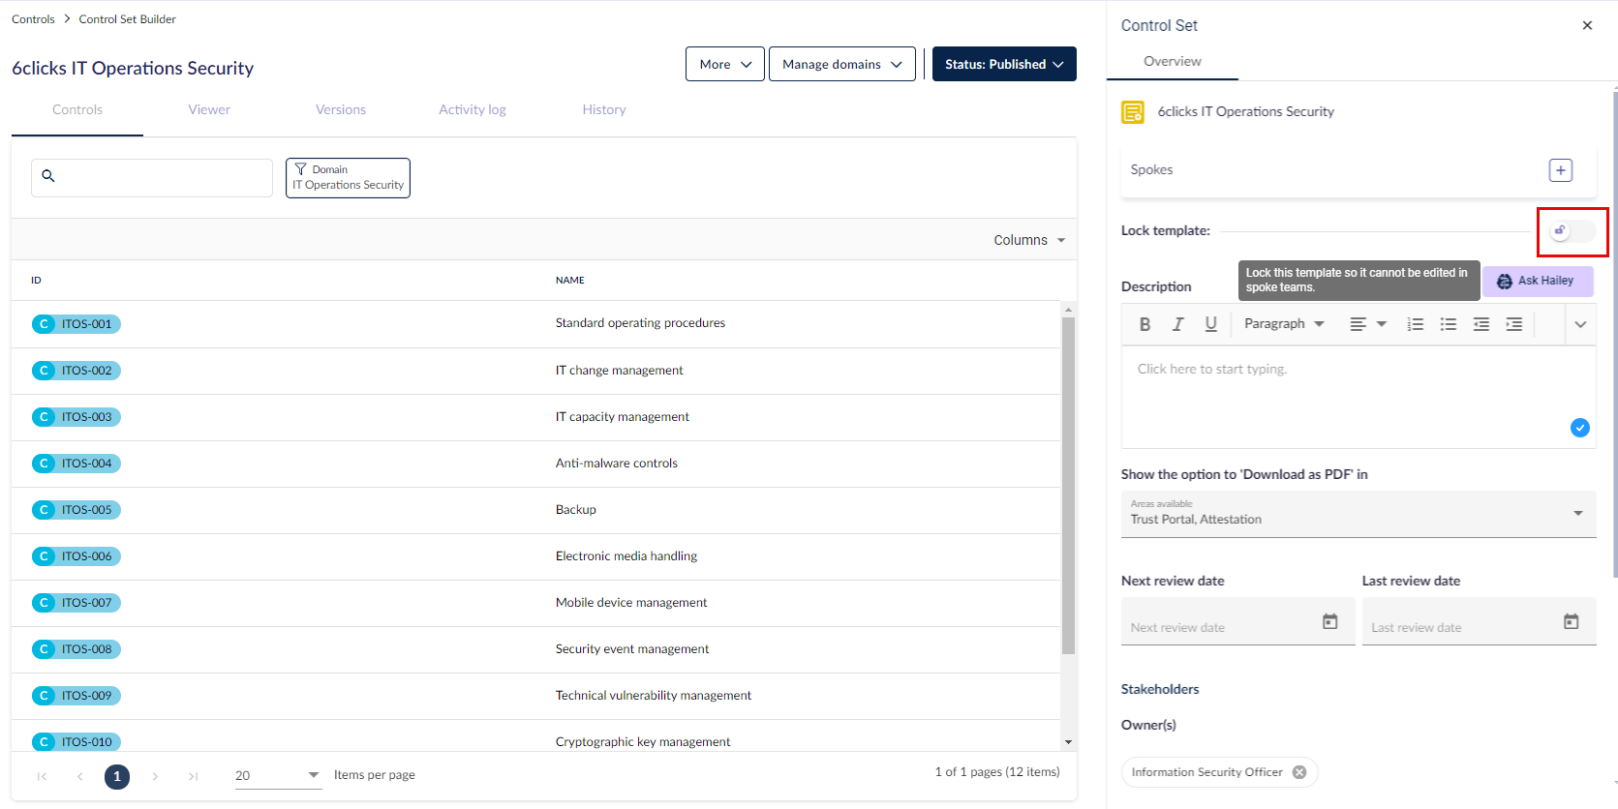Image resolution: width=1618 pixels, height=809 pixels.
Task: Open control ITOS-009 badge
Action: coord(76,696)
